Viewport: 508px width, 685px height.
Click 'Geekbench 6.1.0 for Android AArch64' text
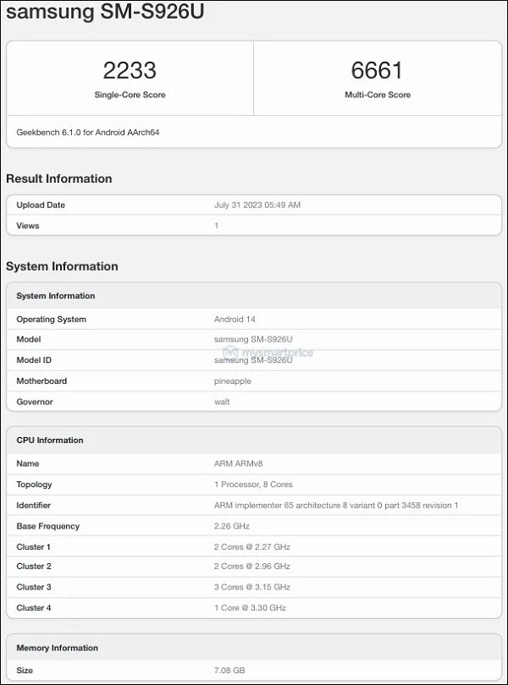88,133
